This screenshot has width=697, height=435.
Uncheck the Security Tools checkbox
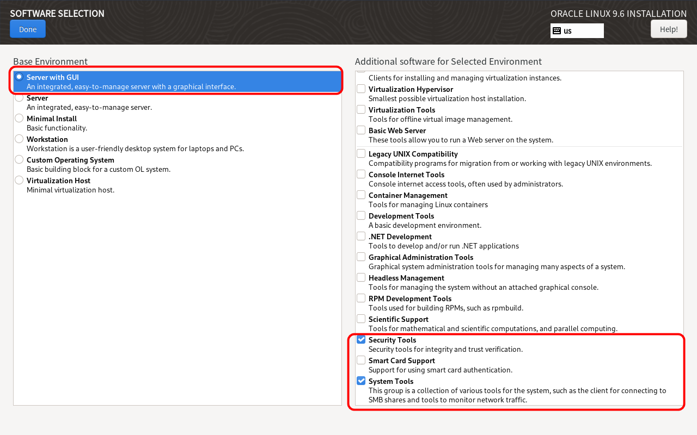click(x=361, y=339)
